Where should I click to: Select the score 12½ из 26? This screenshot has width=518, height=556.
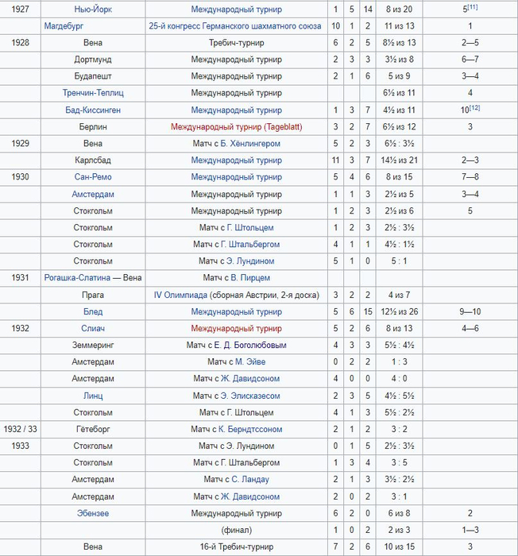pyautogui.click(x=399, y=311)
